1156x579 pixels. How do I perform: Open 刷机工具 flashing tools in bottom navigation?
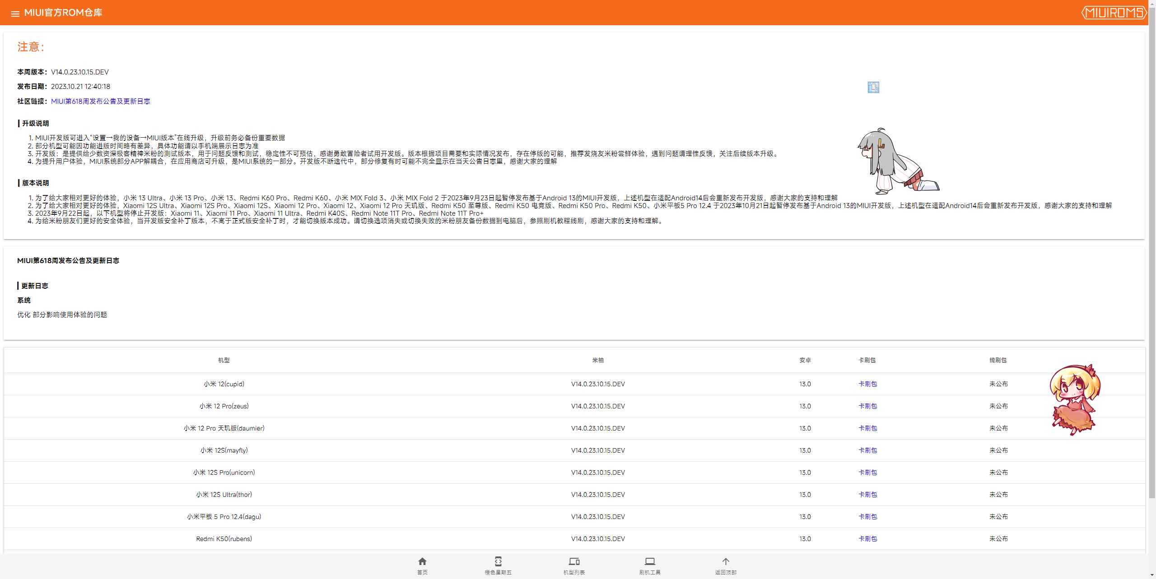point(650,566)
